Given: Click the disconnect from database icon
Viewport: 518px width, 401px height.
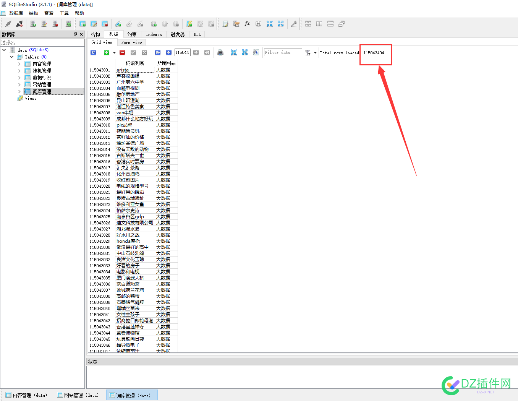Looking at the screenshot, I should (x=19, y=24).
